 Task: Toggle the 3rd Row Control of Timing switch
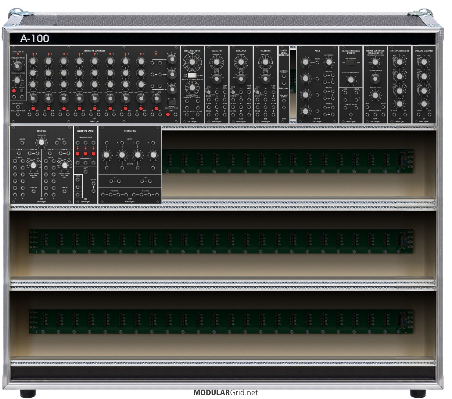[171, 102]
